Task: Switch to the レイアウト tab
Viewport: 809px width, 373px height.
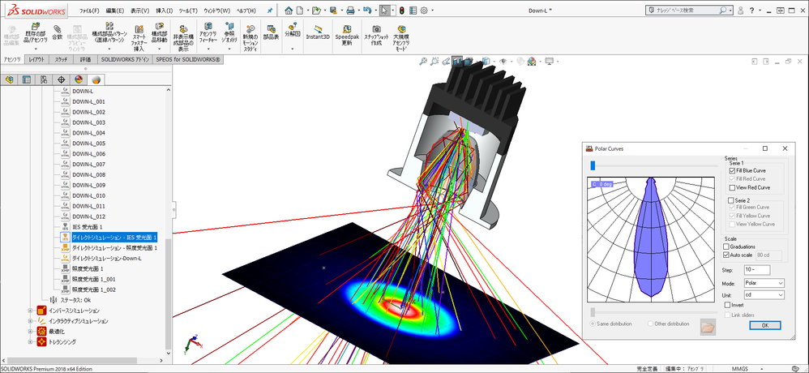Action: pyautogui.click(x=36, y=59)
